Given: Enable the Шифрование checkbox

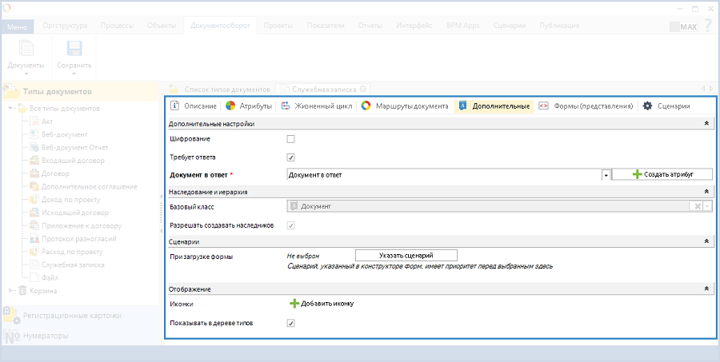Looking at the screenshot, I should 291,140.
